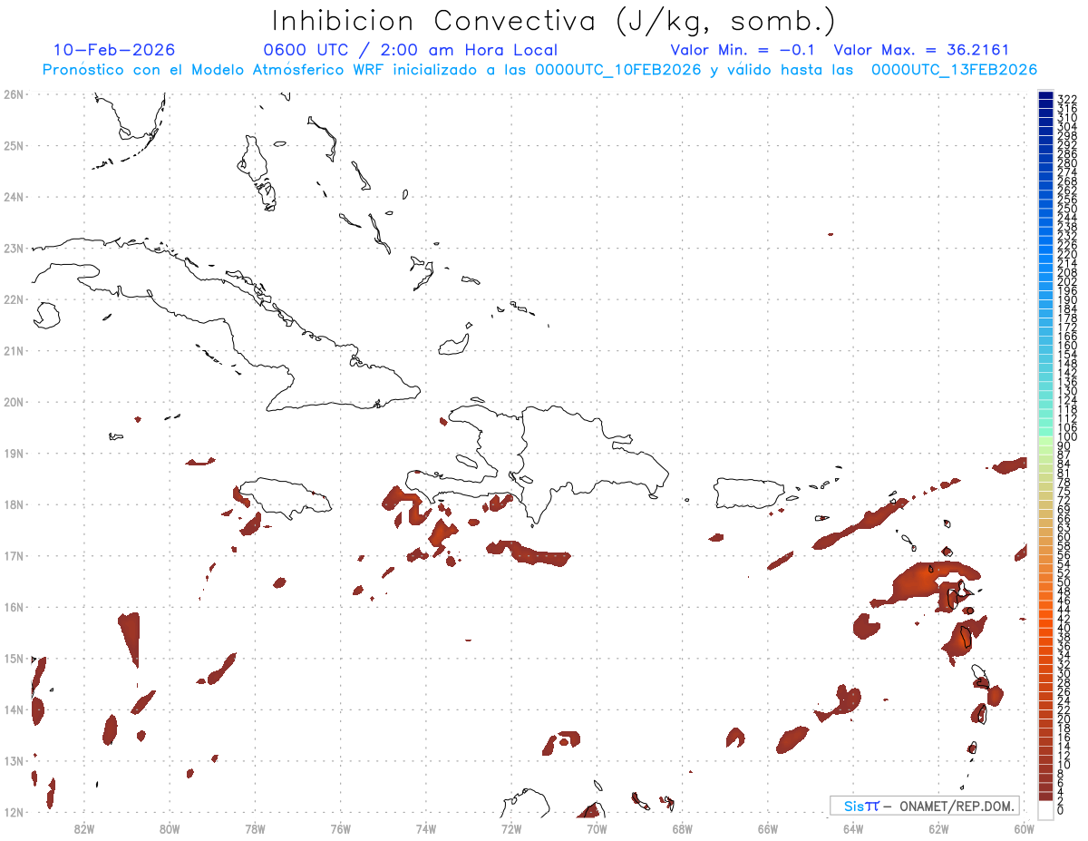The image size is (1088, 841).
Task: Click the 70W longitude label
Action: coord(597,828)
